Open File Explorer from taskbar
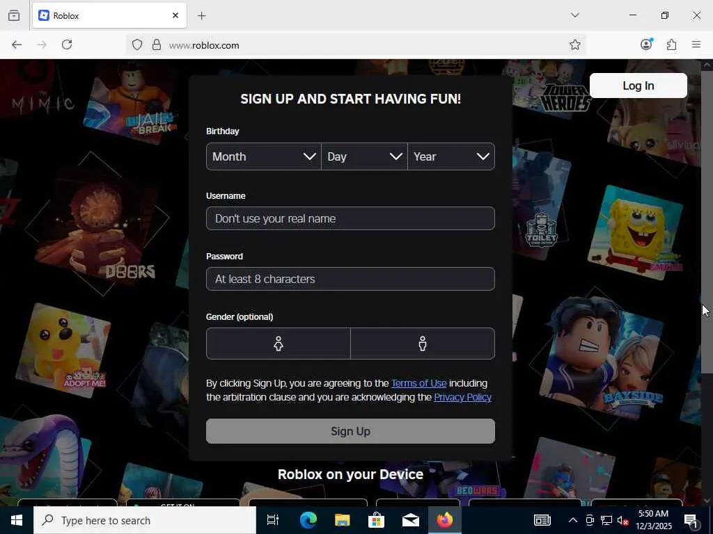 pyautogui.click(x=343, y=520)
